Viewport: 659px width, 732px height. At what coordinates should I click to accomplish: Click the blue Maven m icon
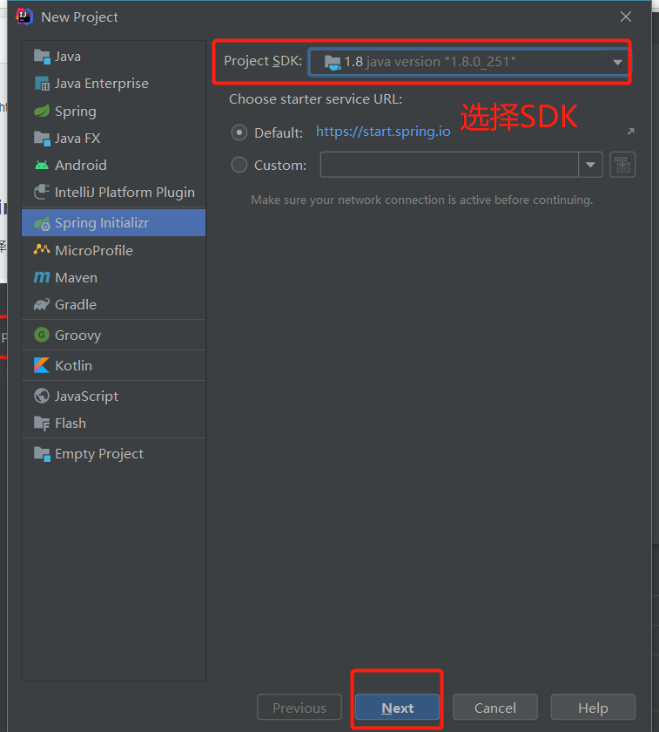click(x=42, y=277)
